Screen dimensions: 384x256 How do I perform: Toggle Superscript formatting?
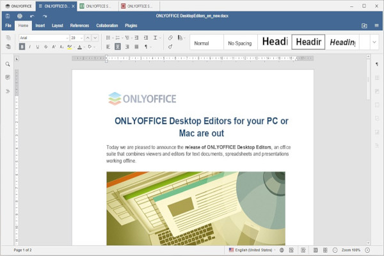(x=54, y=47)
